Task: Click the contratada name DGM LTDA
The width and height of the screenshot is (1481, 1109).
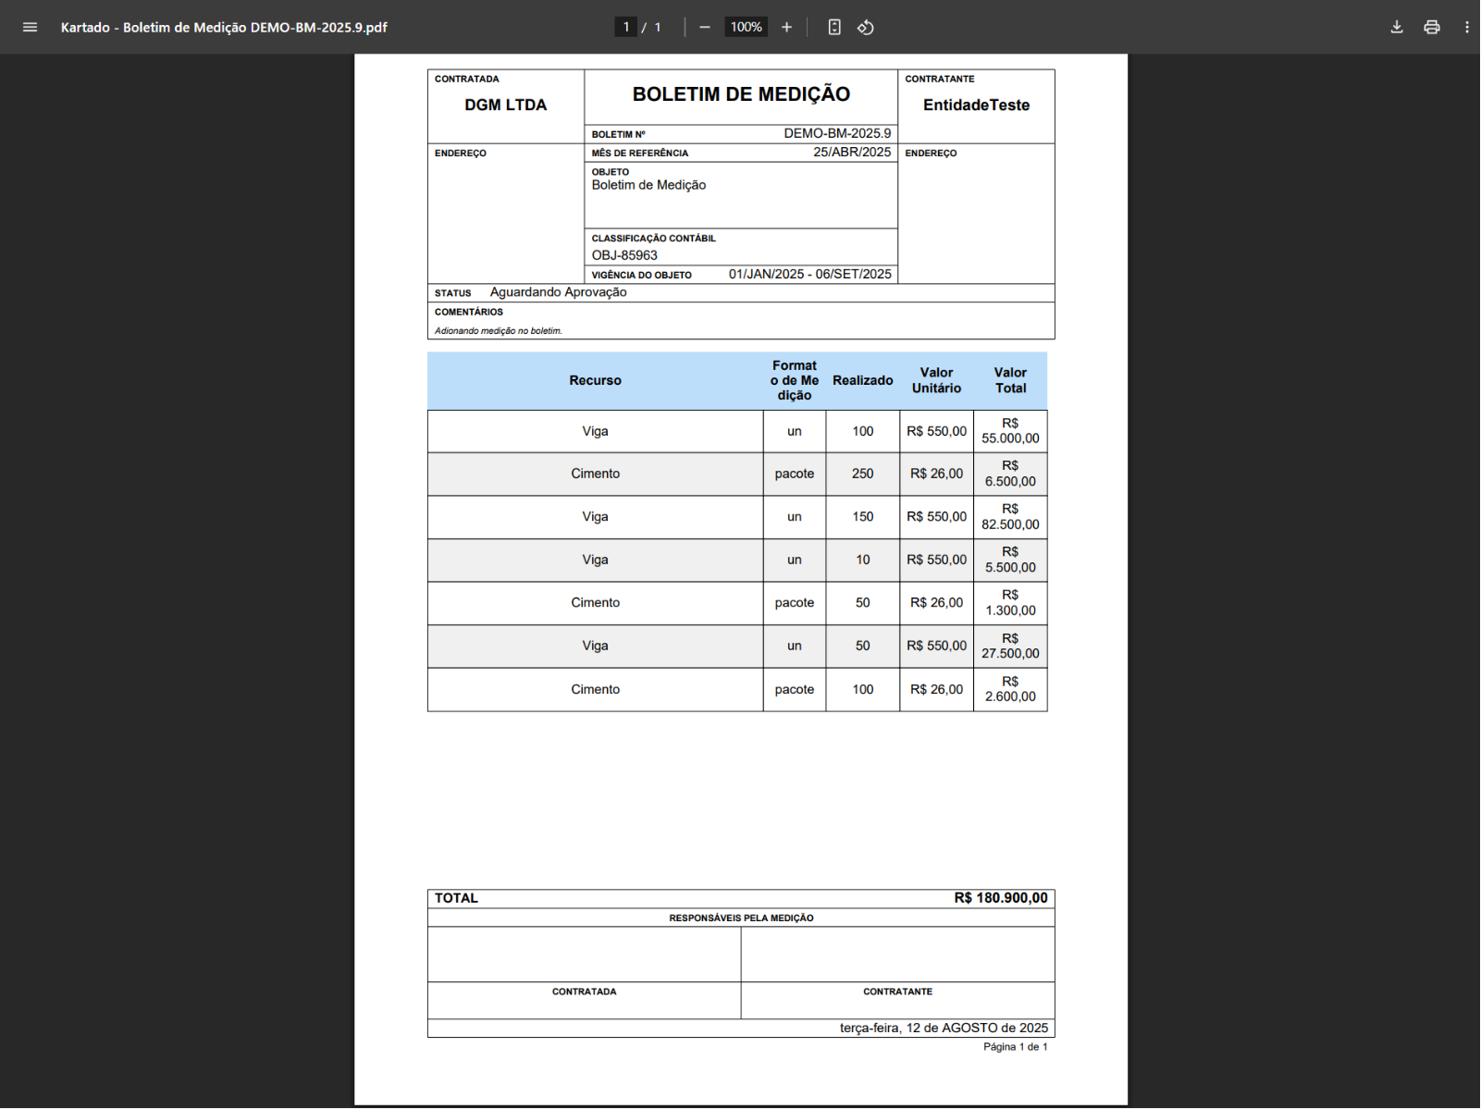Action: (505, 105)
